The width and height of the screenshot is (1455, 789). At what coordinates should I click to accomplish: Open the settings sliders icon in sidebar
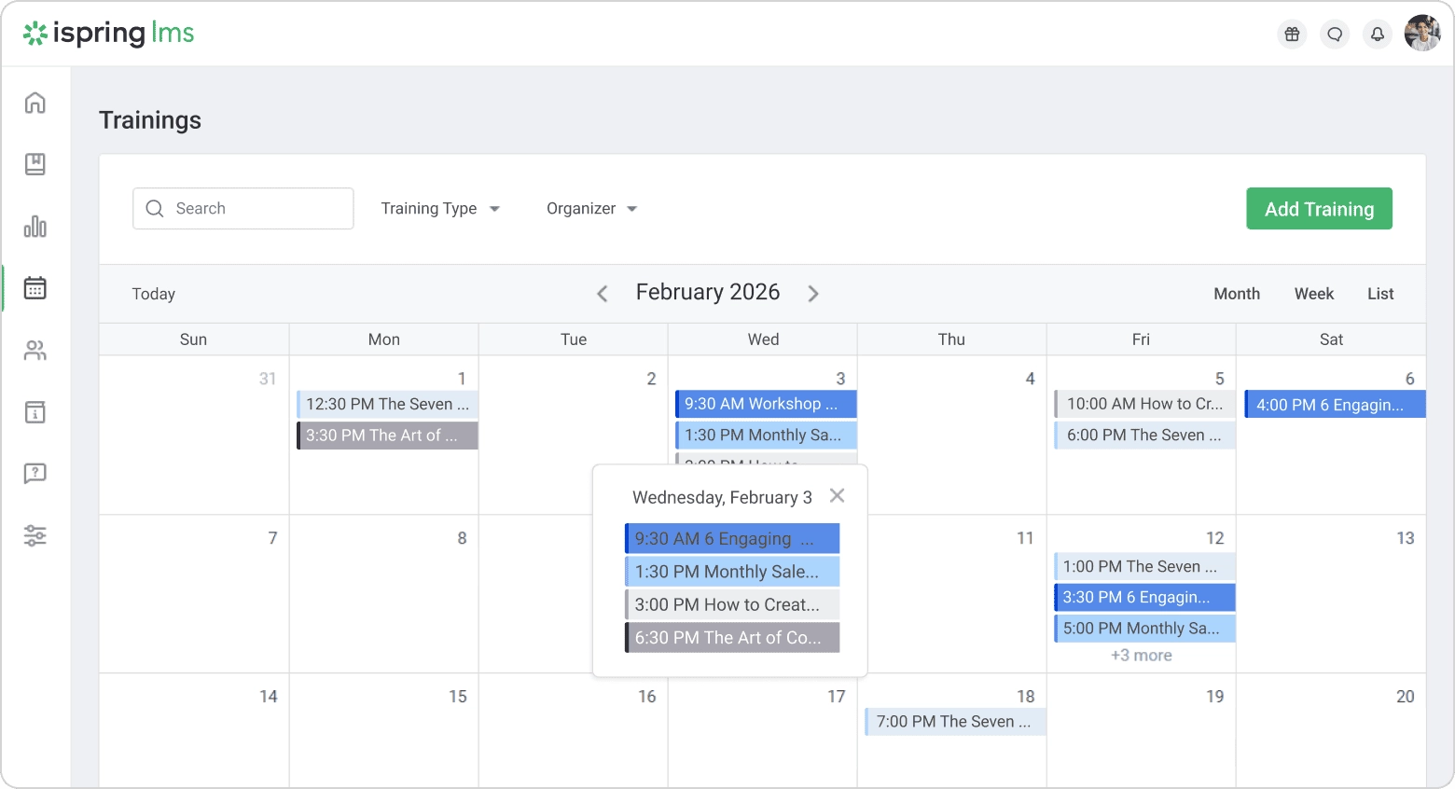[x=35, y=535]
